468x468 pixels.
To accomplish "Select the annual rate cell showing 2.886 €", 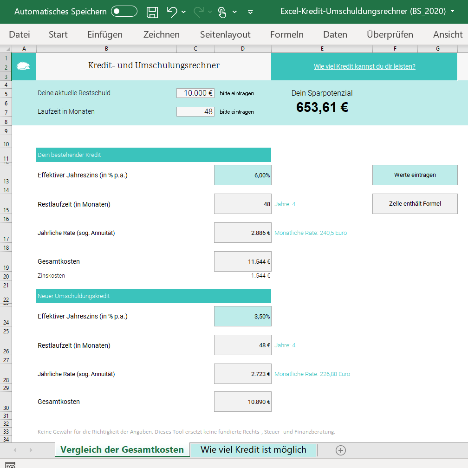I will [x=243, y=233].
